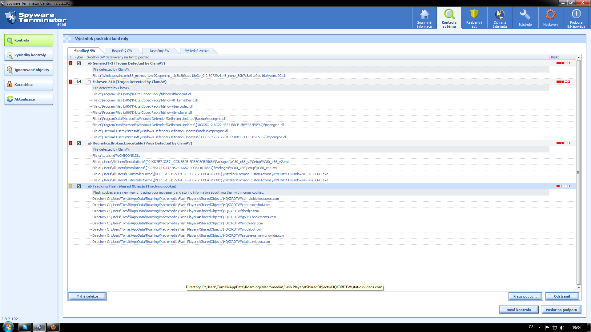Click the Odstranit button
The height and width of the screenshot is (332, 591).
pos(562,296)
